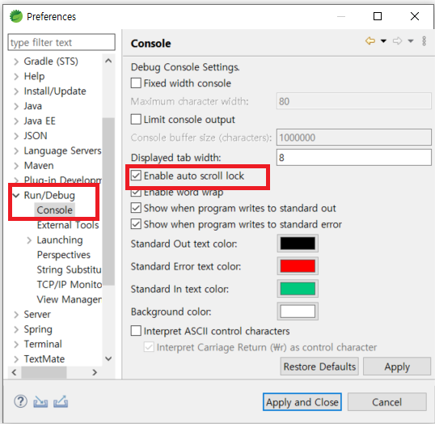Click the Apply and Close button

coord(302,402)
